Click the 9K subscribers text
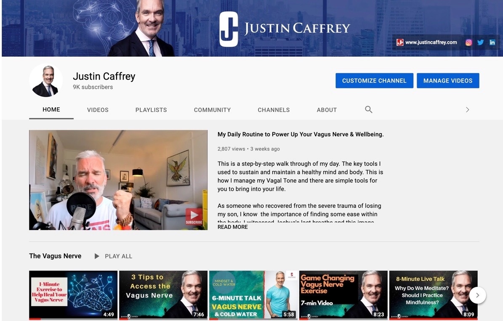This screenshot has height=321, width=503. (93, 87)
